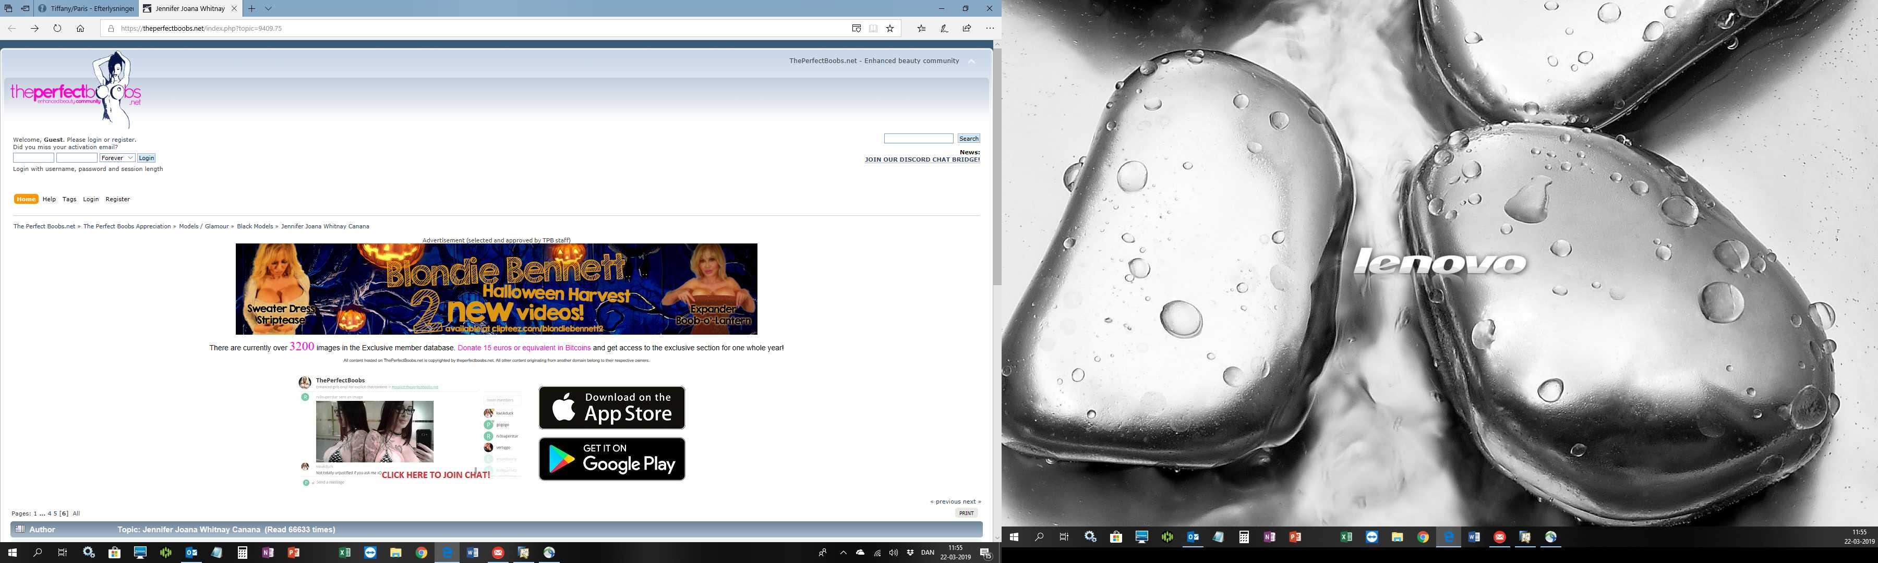
Task: Open the volume control in system tray
Action: coord(893,553)
